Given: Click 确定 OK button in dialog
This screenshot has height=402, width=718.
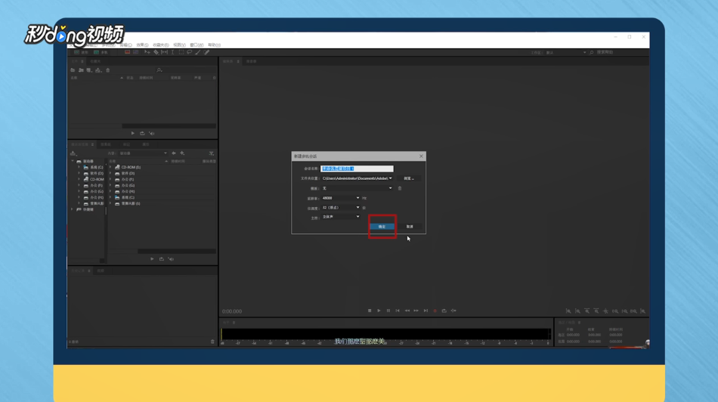Looking at the screenshot, I should coord(382,227).
